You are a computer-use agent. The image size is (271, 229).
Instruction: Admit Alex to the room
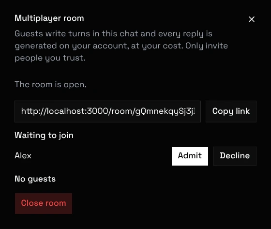pos(190,156)
